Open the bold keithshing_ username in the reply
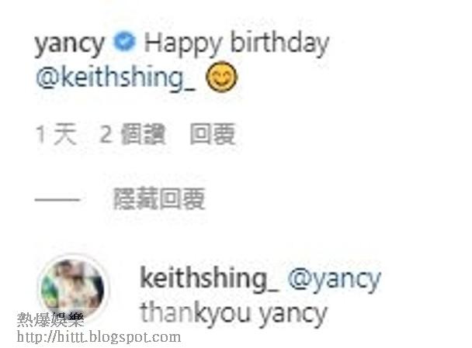This screenshot has height=348, width=472. coord(209,278)
